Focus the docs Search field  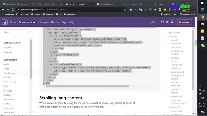pos(16,32)
